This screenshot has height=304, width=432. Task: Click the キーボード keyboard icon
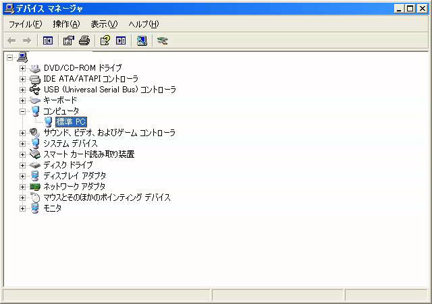point(35,100)
